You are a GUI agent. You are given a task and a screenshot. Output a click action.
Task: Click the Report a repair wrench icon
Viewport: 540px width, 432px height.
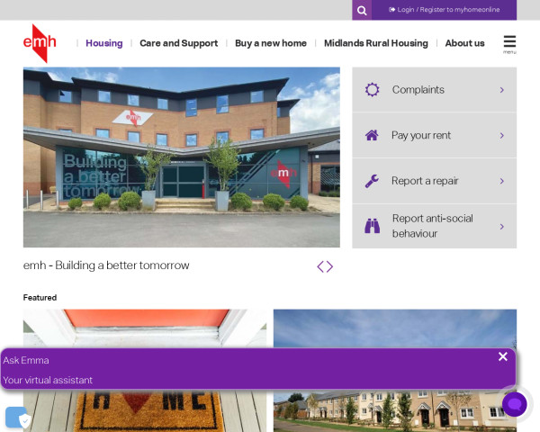372,181
